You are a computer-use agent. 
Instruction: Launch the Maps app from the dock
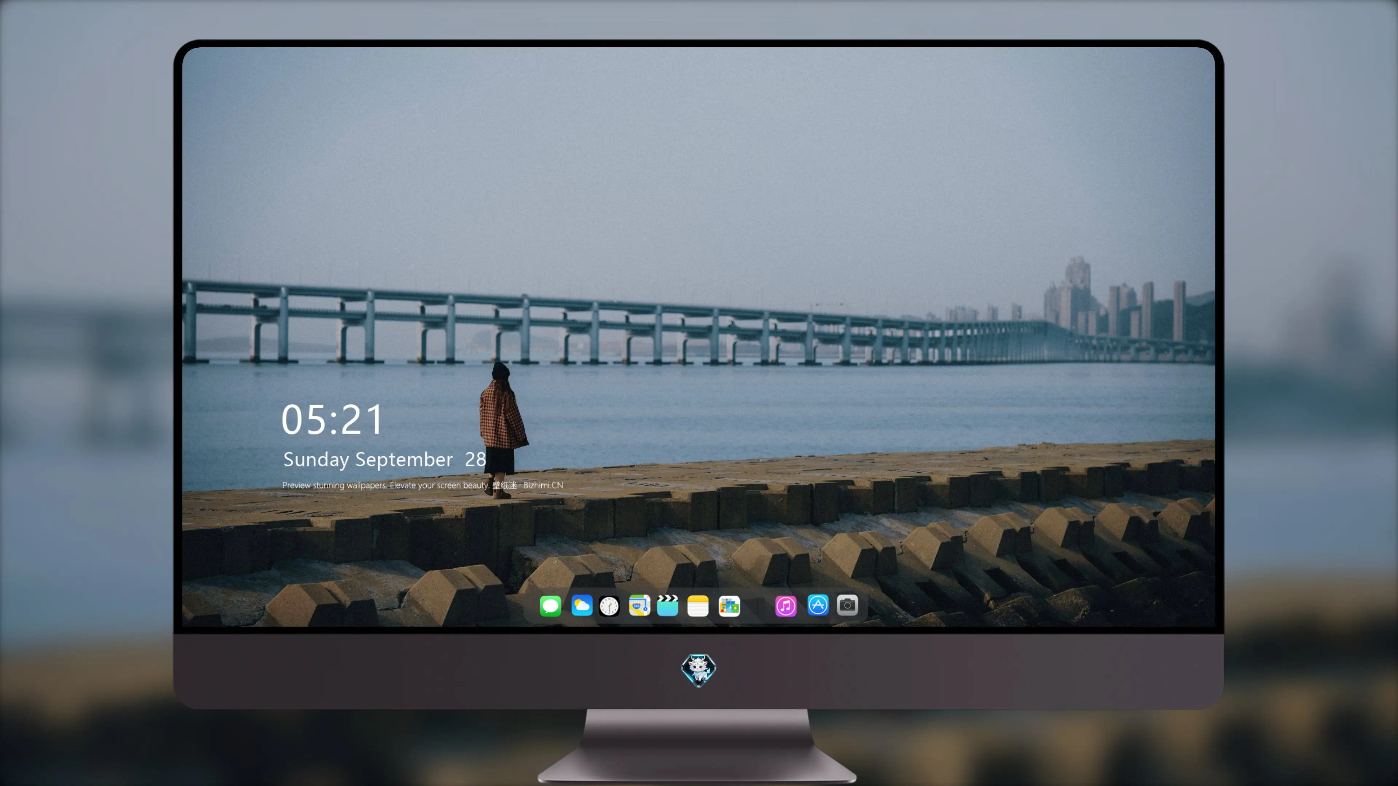tap(639, 606)
